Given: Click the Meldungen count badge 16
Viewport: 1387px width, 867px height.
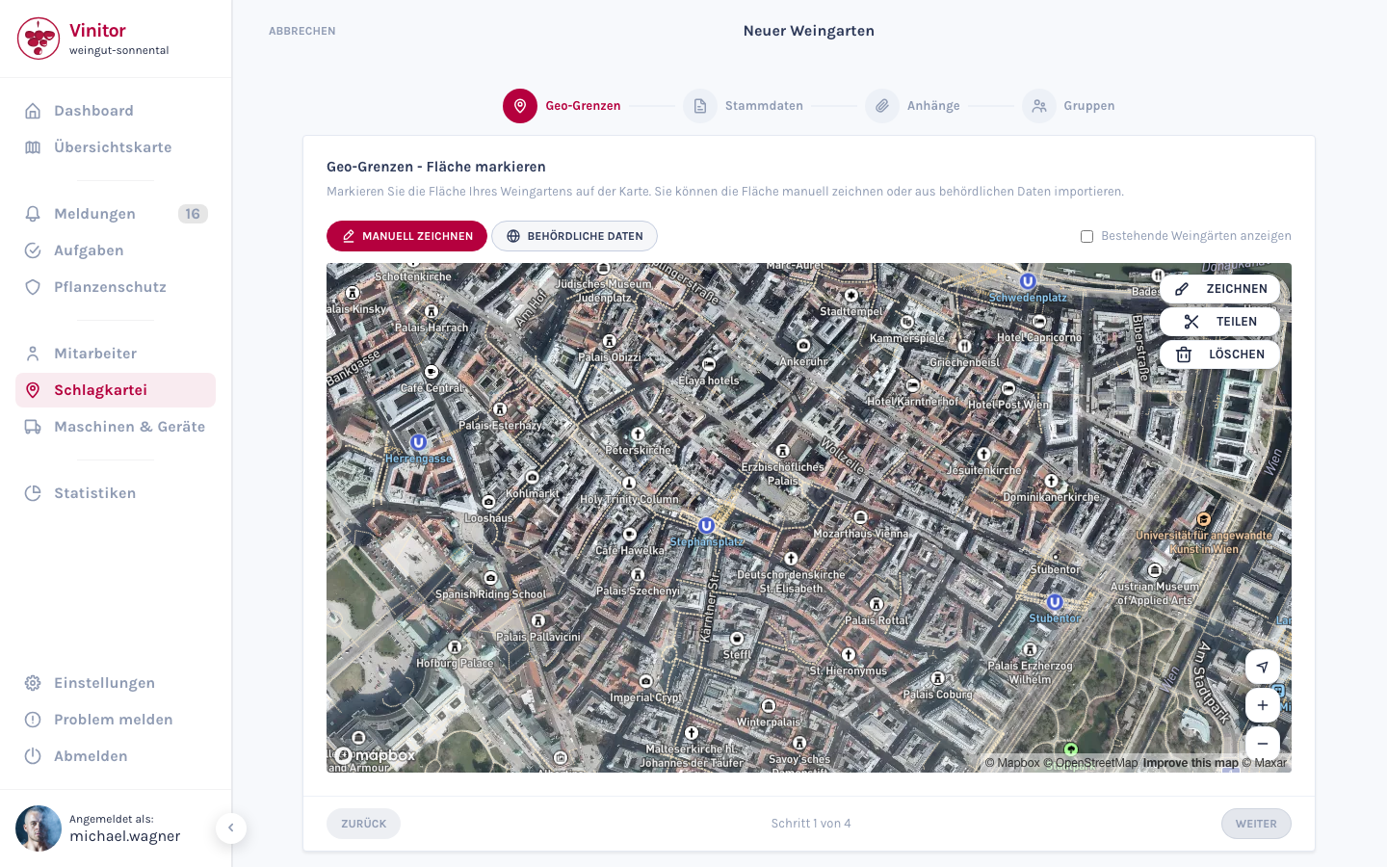Looking at the screenshot, I should pyautogui.click(x=193, y=214).
